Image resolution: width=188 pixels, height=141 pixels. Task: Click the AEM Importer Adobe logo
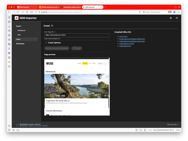17,18
